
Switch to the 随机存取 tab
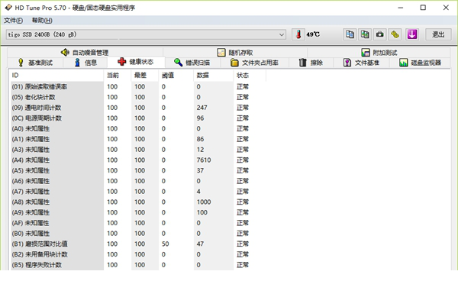(235, 53)
